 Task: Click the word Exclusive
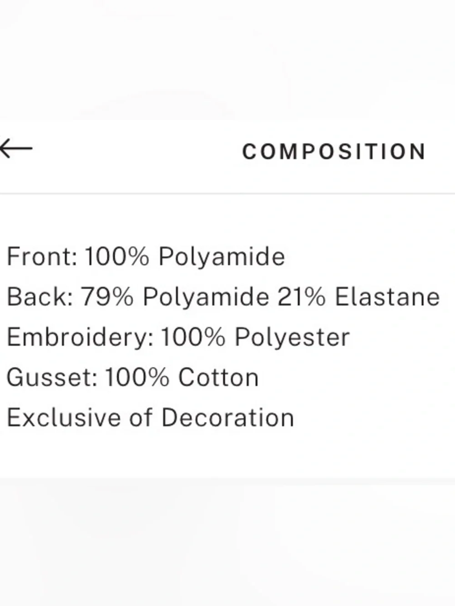coord(64,418)
